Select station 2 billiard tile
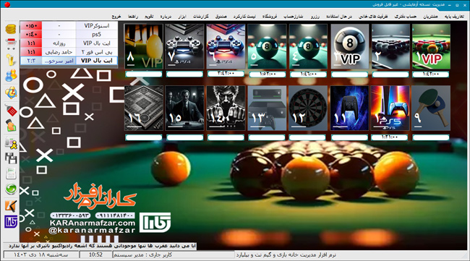This screenshot has width=470, height=261. pos(390,47)
